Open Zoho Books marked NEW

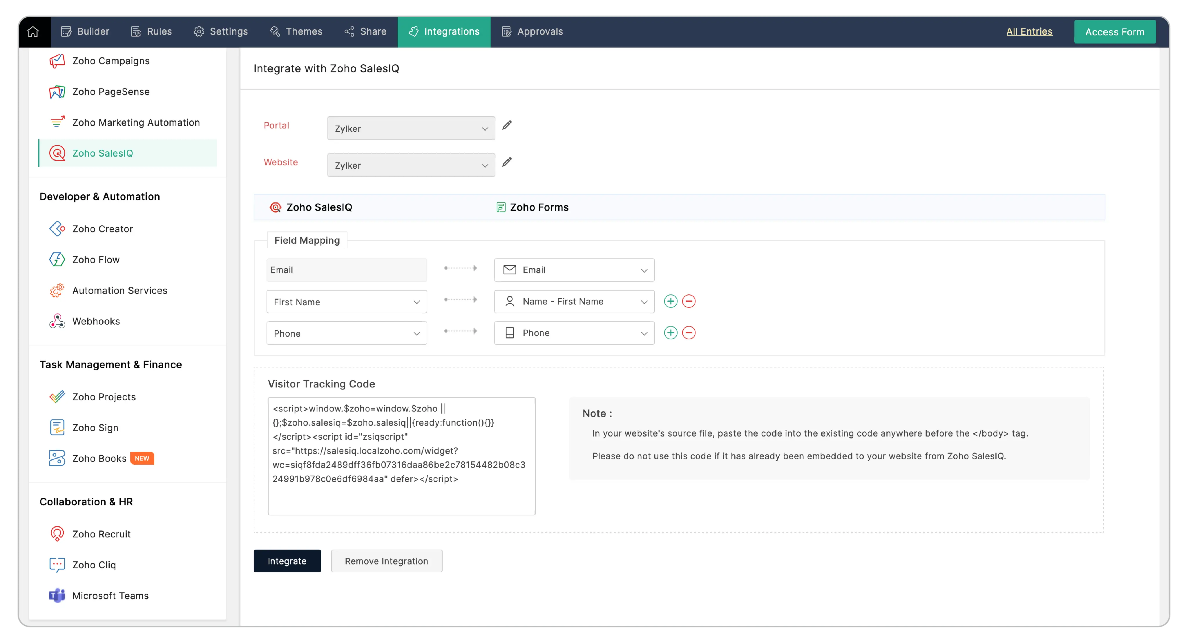(99, 458)
